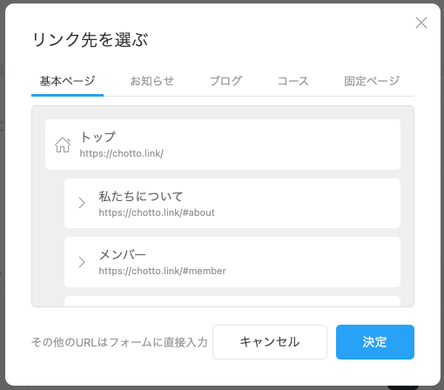444x390 pixels.
Task: Open the ブログ tab
Action: point(225,81)
